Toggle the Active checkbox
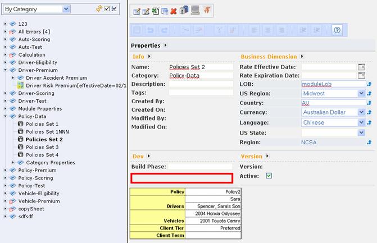The height and width of the screenshot is (243, 377). 269,176
